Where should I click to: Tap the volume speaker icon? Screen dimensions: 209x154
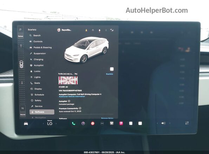pyautogui.click(x=163, y=123)
